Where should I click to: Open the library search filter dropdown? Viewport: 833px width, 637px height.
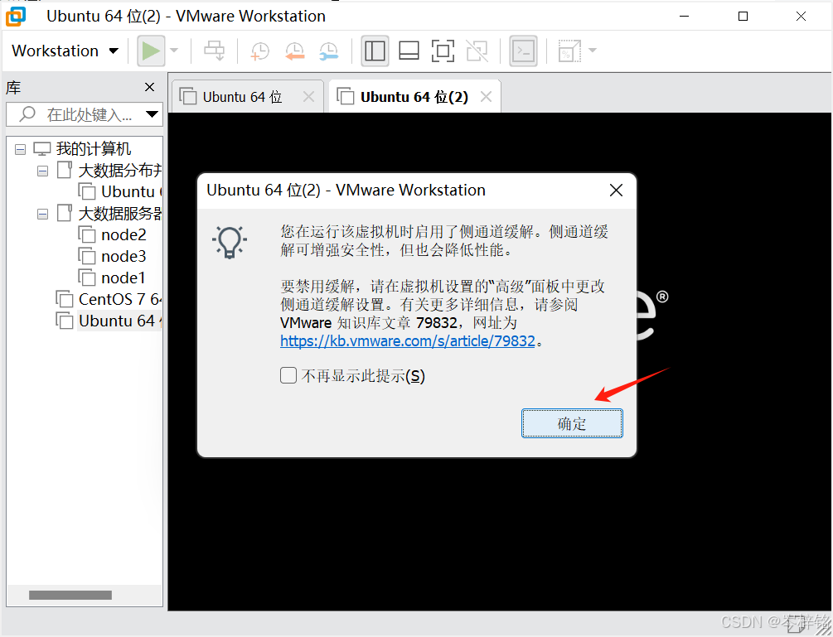(x=152, y=114)
